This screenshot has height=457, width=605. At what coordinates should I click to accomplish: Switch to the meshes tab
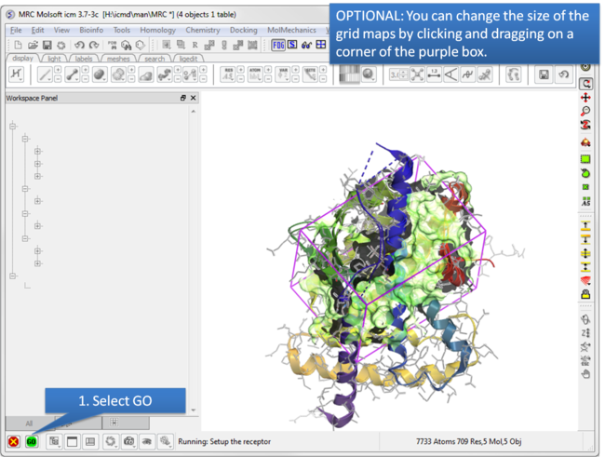tap(118, 59)
